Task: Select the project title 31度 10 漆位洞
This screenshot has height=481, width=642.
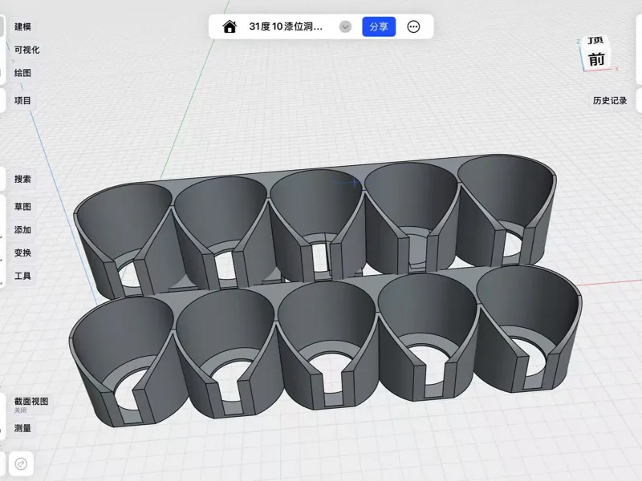Action: pos(286,26)
